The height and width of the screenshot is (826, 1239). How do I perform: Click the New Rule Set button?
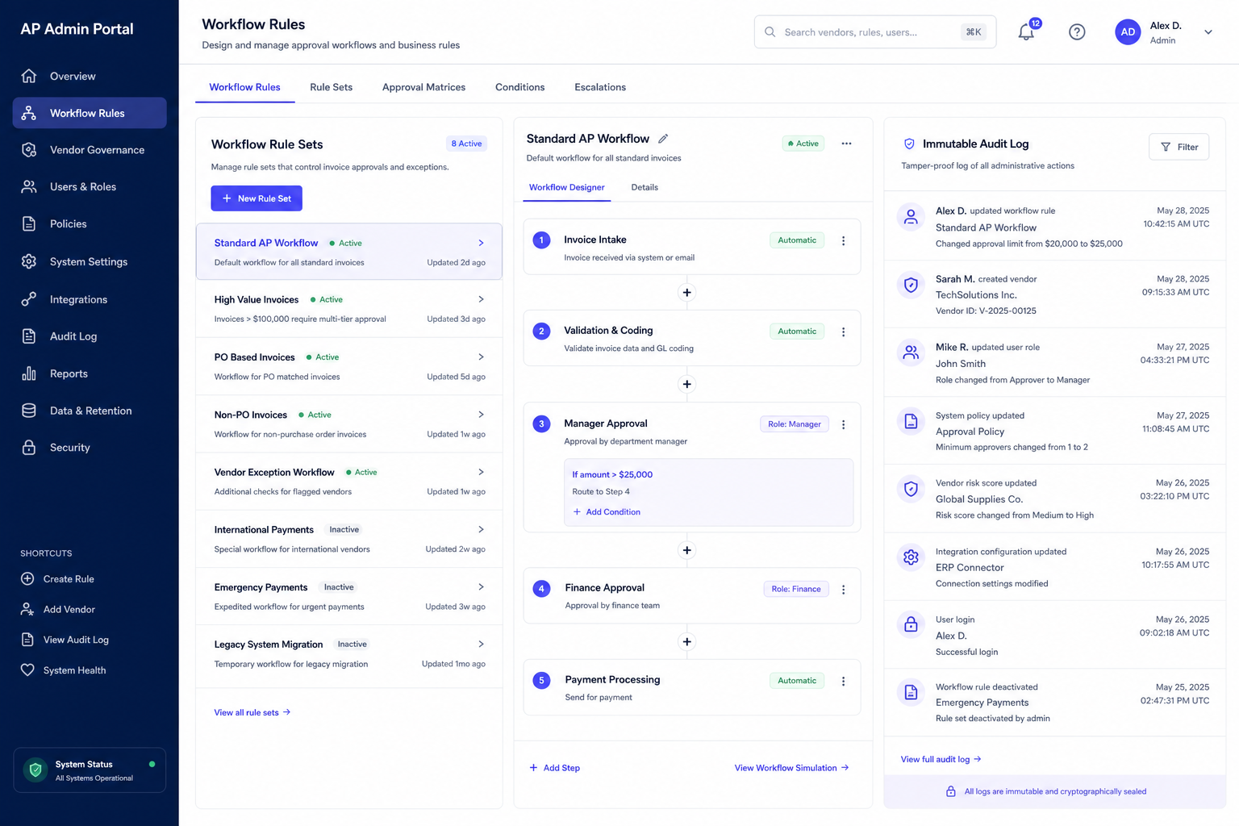coord(257,198)
